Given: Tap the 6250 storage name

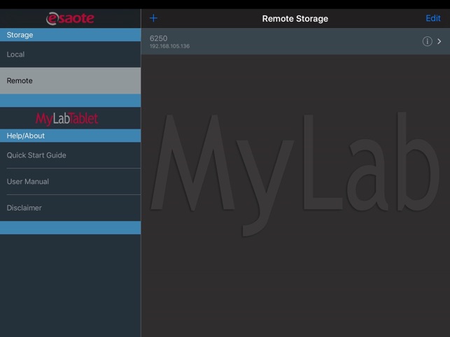Looking at the screenshot, I should [158, 38].
